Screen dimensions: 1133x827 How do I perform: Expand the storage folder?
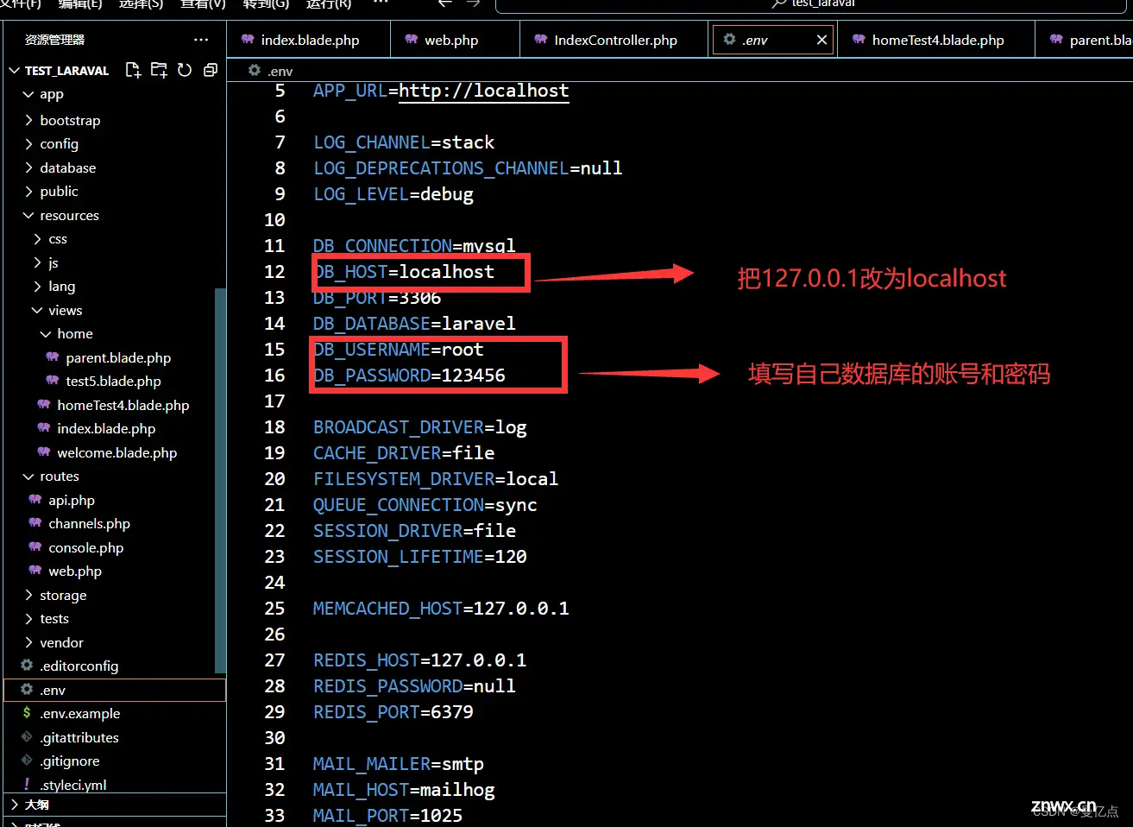pos(28,595)
